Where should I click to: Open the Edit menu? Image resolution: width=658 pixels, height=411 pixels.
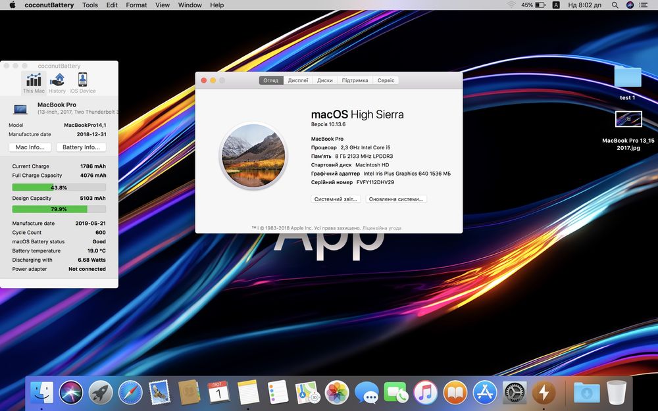112,5
